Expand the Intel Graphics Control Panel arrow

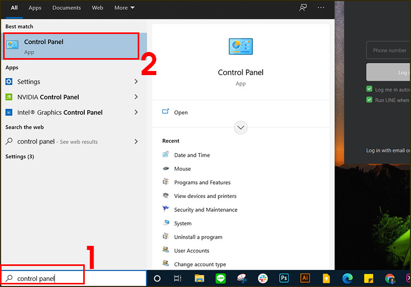pyautogui.click(x=136, y=112)
